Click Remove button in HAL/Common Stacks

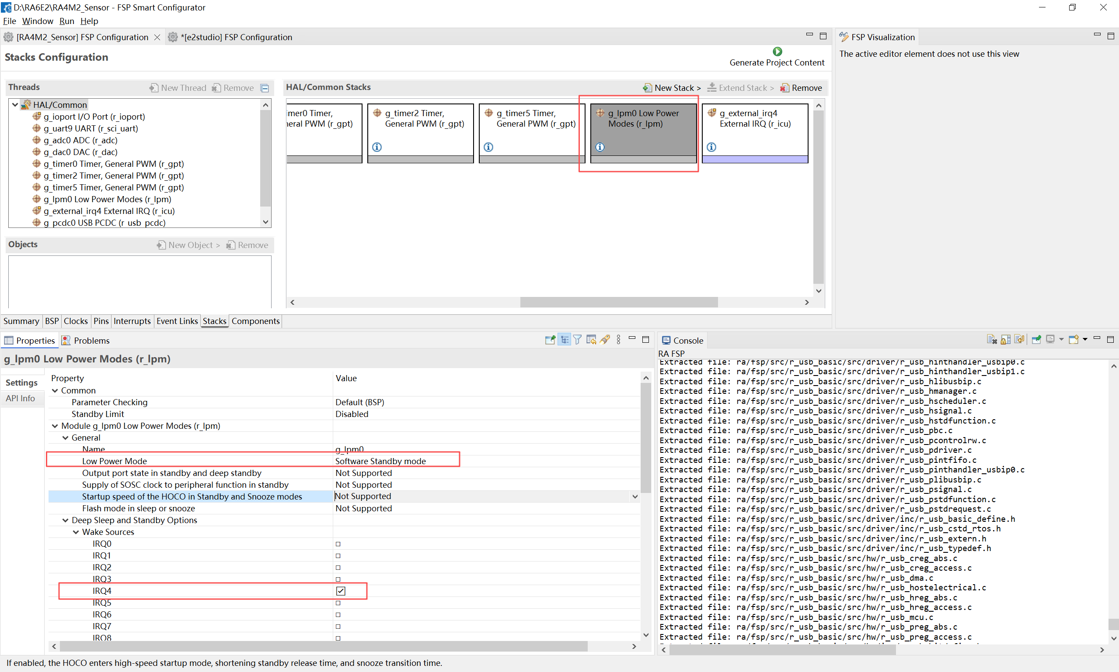pos(801,88)
